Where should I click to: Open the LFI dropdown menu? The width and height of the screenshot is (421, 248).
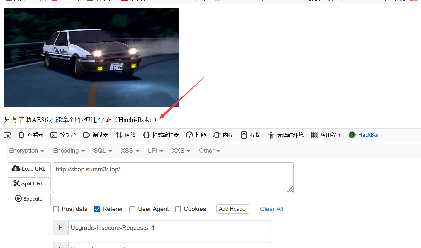pos(155,151)
